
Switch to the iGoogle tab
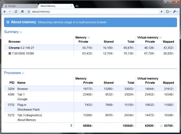tap(20, 6)
